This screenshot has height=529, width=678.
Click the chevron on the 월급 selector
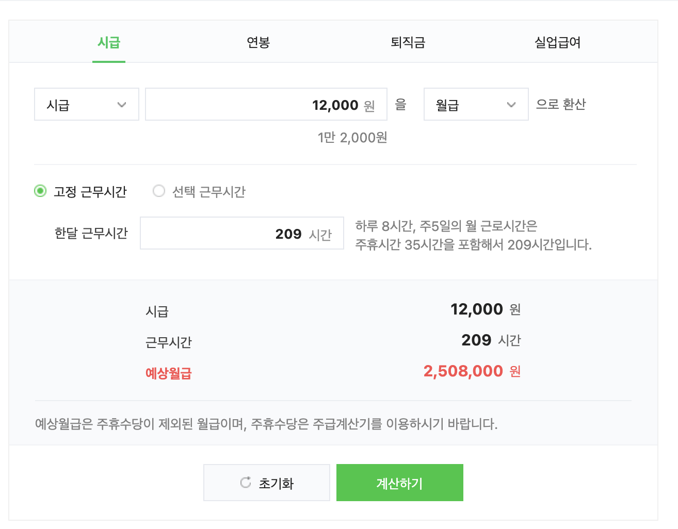pos(512,104)
